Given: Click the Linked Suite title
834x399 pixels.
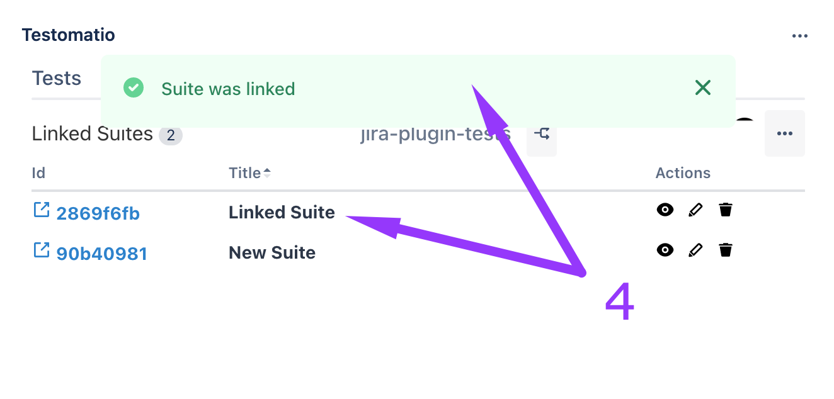Looking at the screenshot, I should tap(282, 213).
